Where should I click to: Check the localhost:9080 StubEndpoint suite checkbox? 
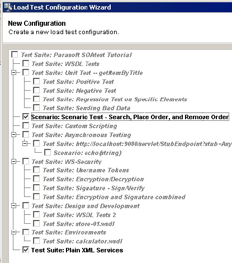pos(36,143)
